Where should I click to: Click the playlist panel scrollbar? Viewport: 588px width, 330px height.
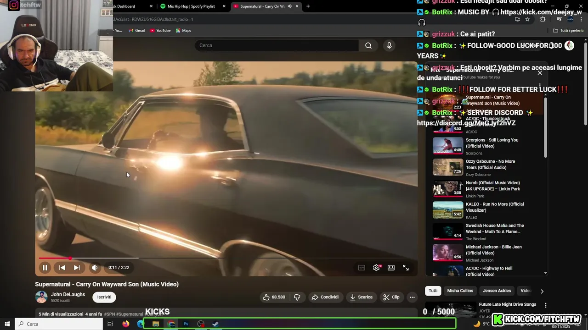click(x=546, y=127)
